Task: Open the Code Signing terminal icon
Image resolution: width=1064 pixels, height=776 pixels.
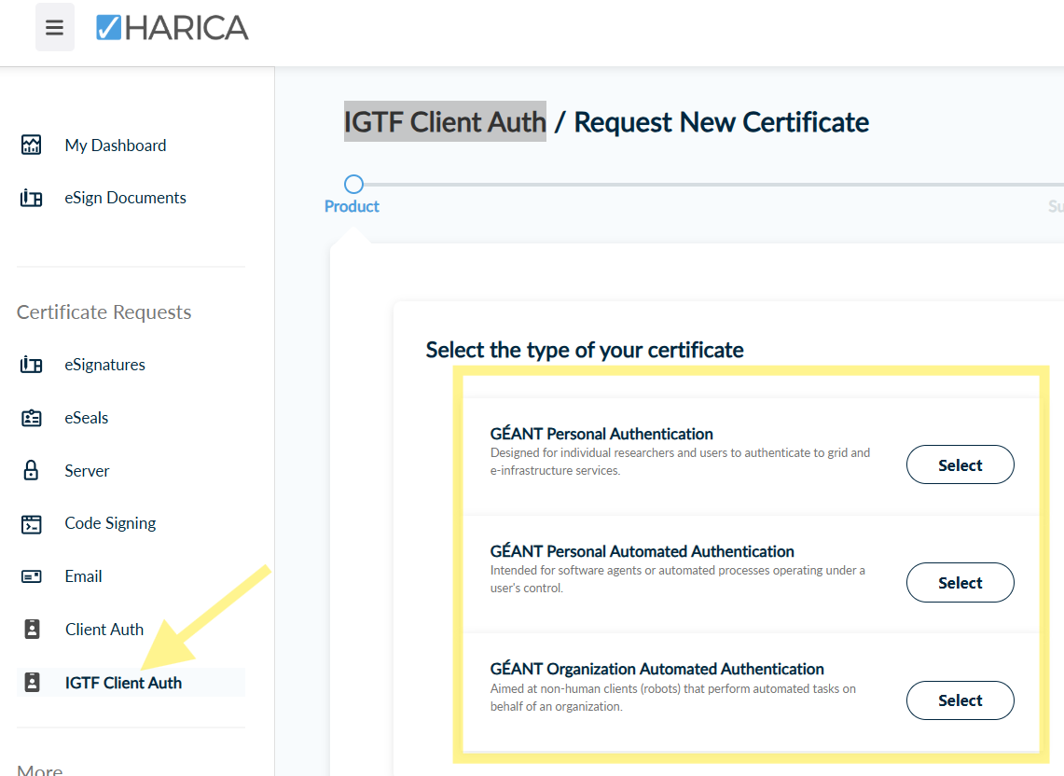Action: pyautogui.click(x=31, y=524)
